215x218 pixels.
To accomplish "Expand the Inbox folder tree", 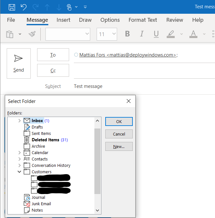I will tap(20, 121).
